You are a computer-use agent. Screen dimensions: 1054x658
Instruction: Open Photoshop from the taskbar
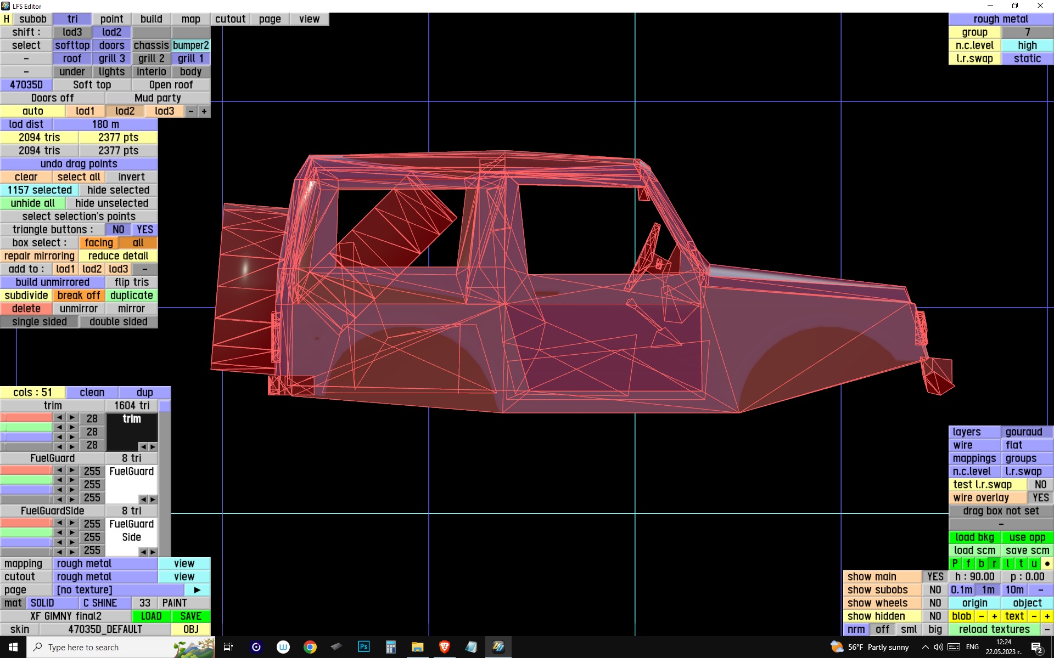[x=363, y=647]
